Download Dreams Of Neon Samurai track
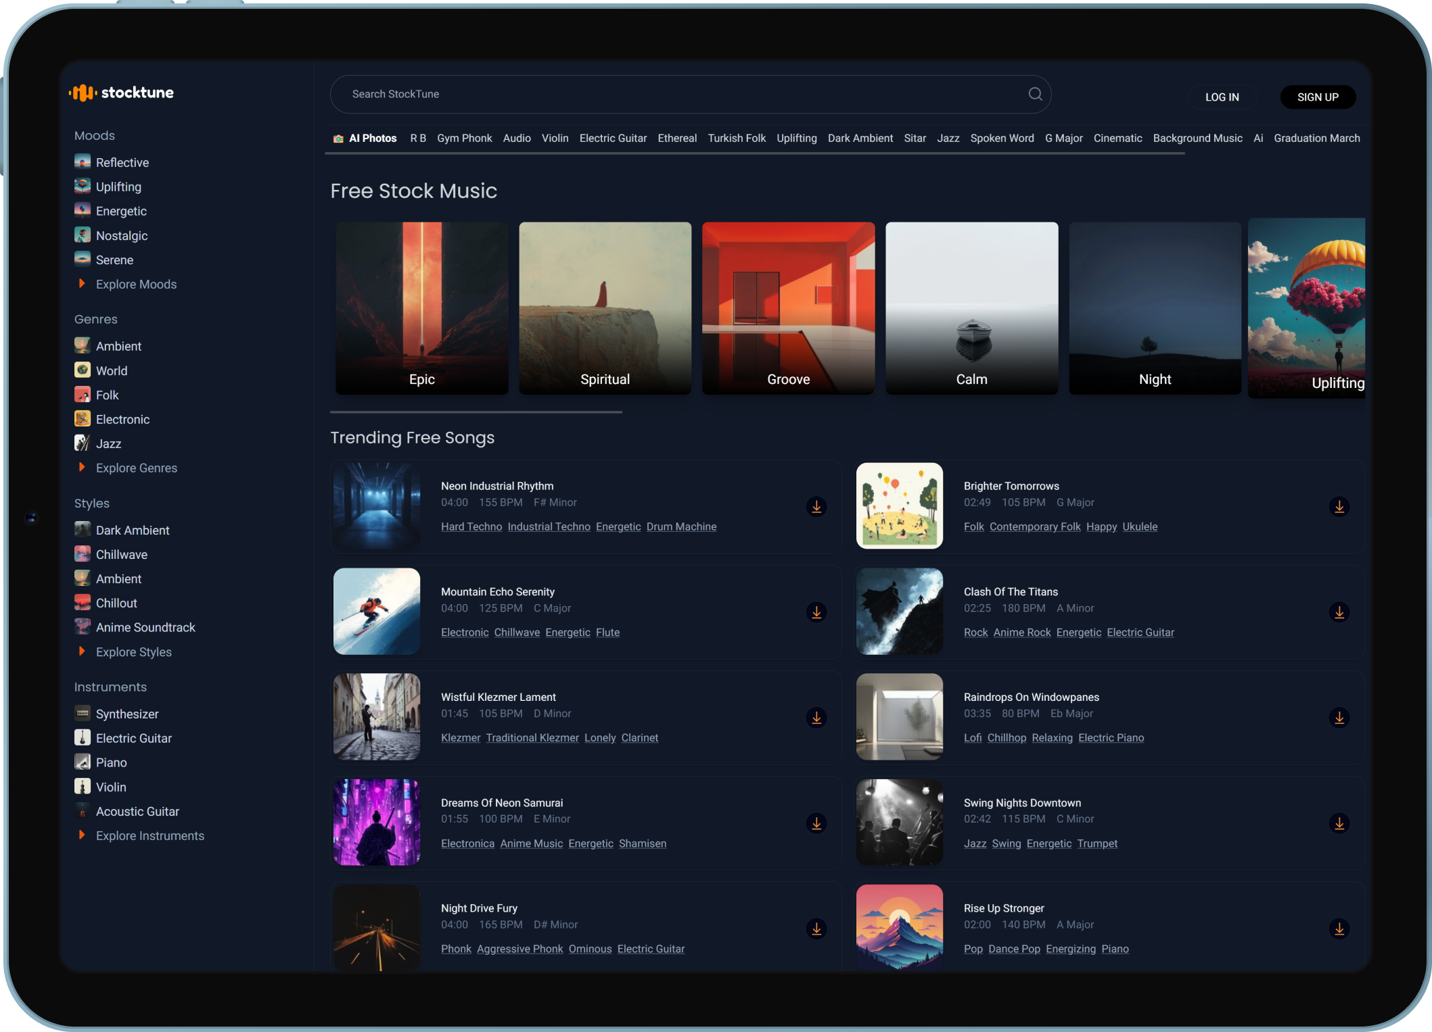Viewport: 1432px width, 1032px height. click(x=816, y=824)
